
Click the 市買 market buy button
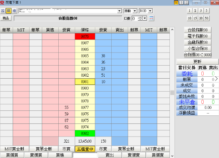(66, 149)
